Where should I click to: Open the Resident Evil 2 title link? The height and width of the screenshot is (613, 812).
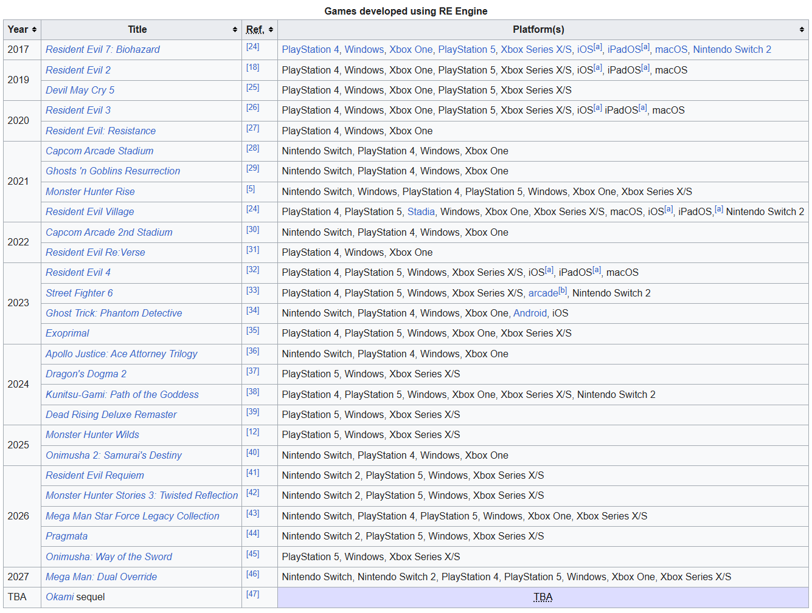(x=78, y=70)
